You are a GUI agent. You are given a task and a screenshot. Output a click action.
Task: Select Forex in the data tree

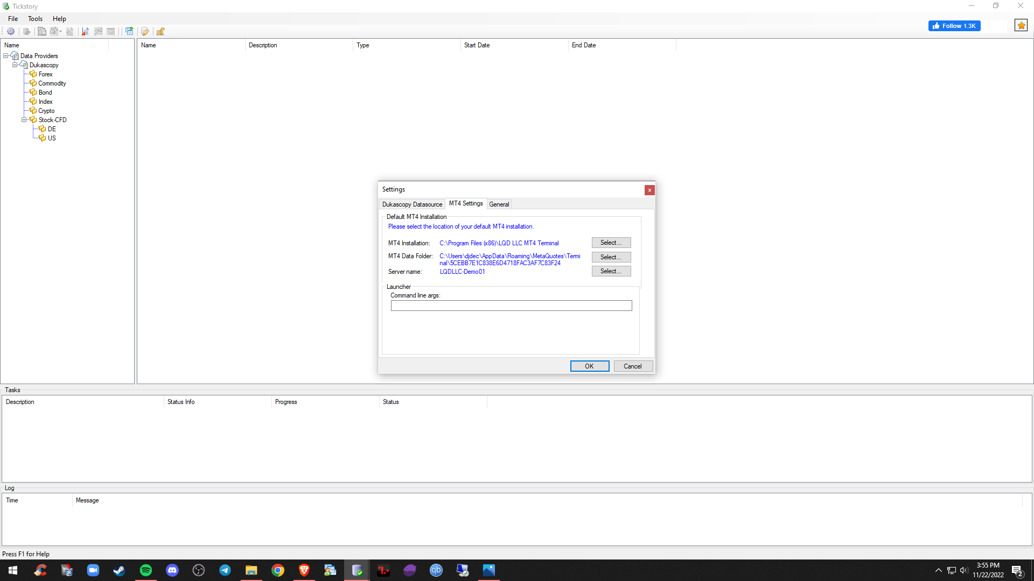tap(45, 74)
